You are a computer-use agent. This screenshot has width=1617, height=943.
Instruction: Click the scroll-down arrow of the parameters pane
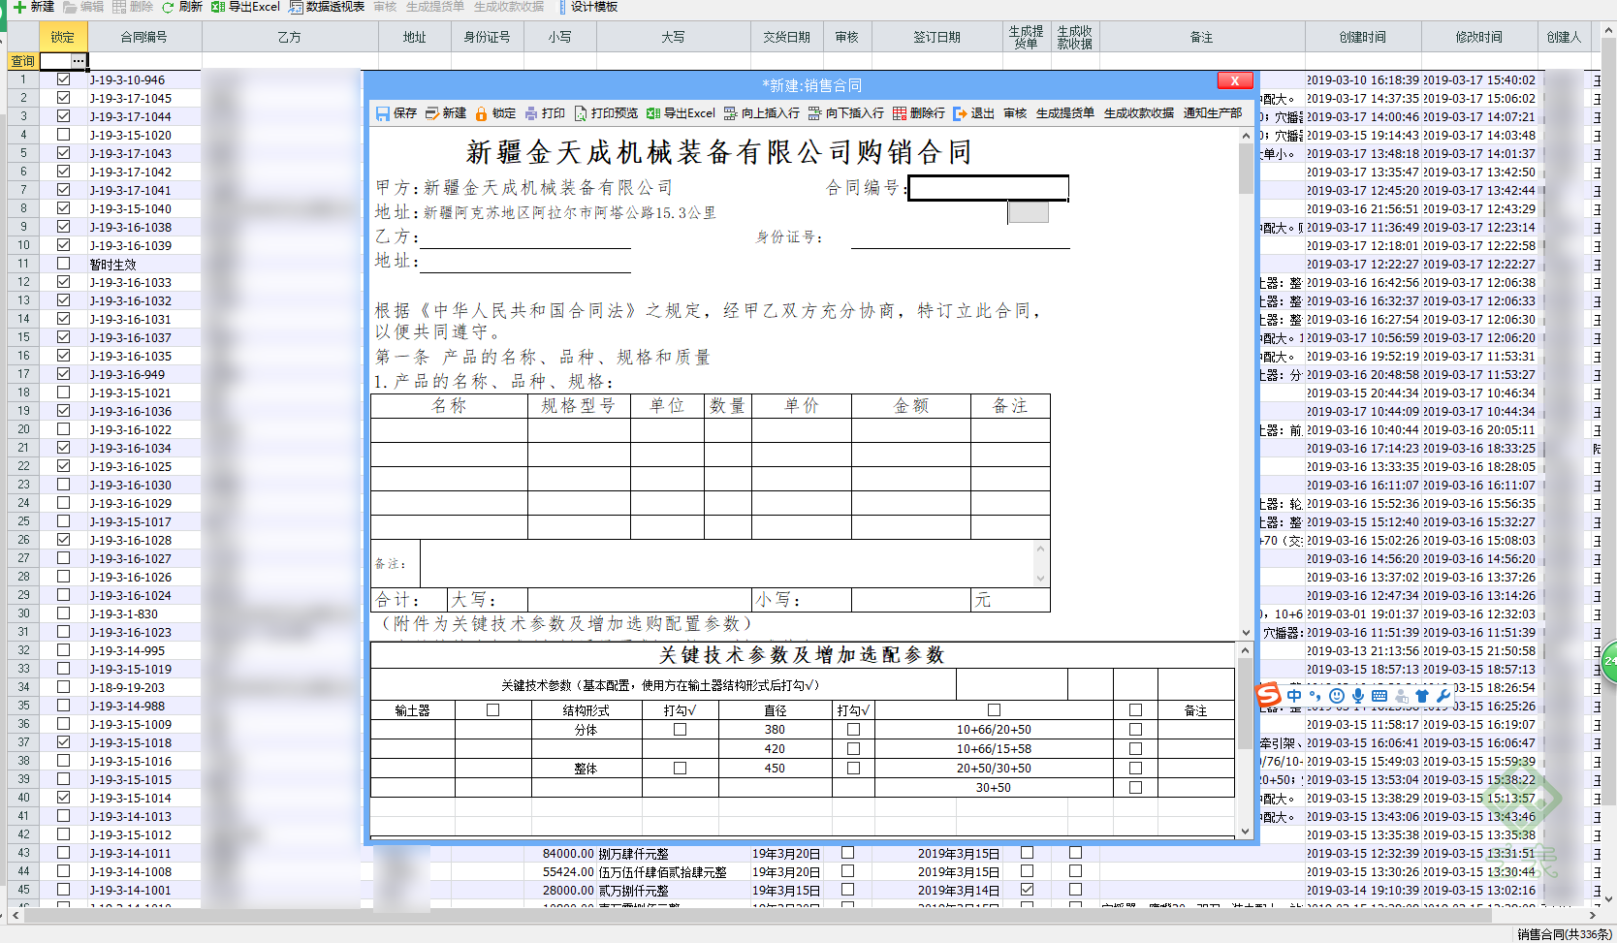pyautogui.click(x=1246, y=831)
